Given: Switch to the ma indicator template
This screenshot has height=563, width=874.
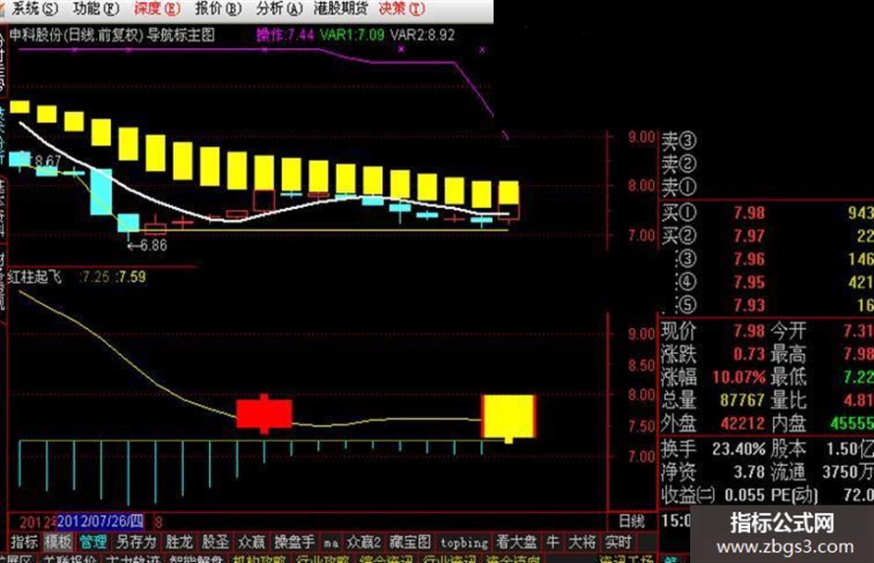Looking at the screenshot, I should point(331,543).
